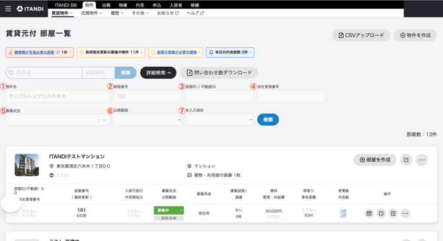Open the 申込 tab
The width and height of the screenshot is (443, 241).
point(157,5)
